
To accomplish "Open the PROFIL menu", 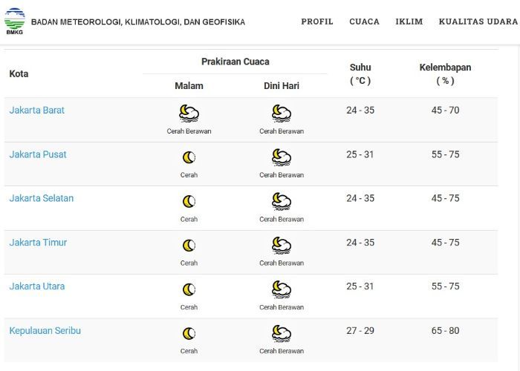I will (317, 22).
